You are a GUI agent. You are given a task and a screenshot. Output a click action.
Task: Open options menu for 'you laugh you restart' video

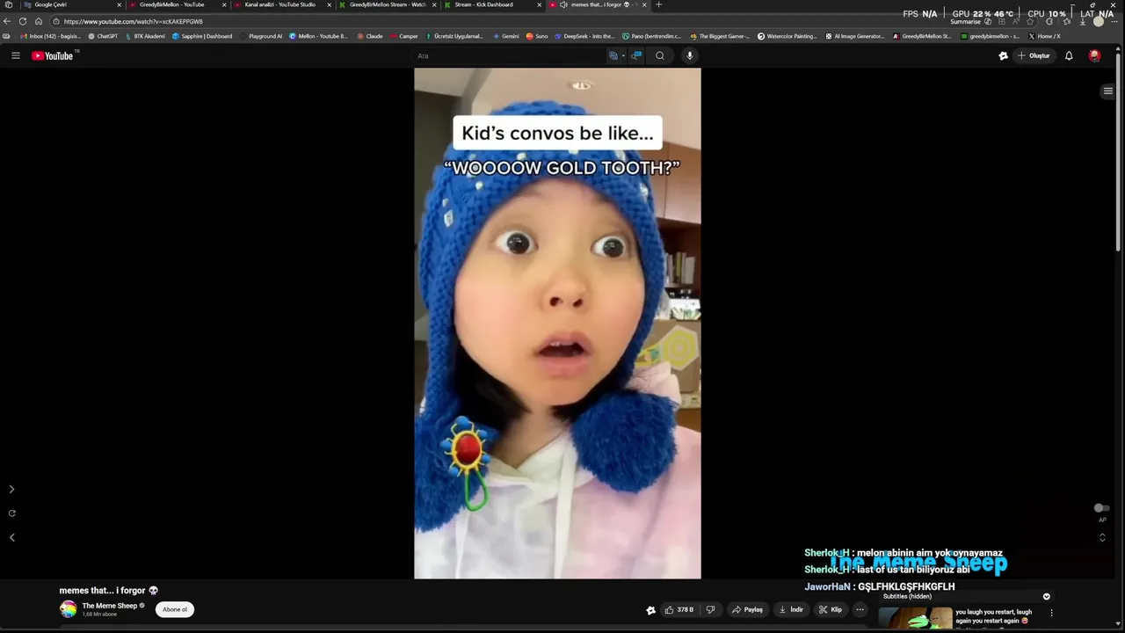pyautogui.click(x=1051, y=613)
